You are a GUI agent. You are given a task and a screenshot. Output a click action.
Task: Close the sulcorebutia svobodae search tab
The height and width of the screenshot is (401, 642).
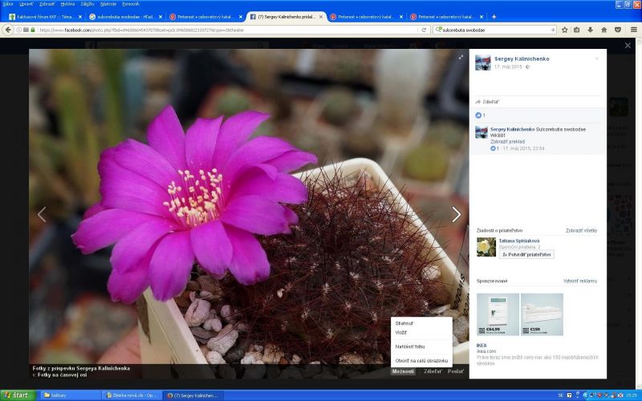pyautogui.click(x=160, y=17)
